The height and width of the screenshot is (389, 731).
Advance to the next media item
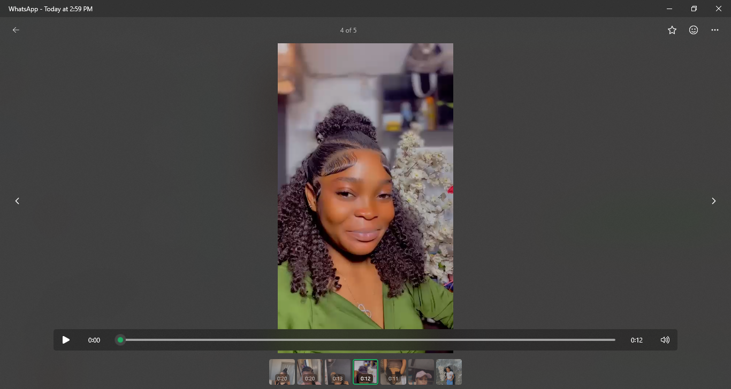point(713,201)
